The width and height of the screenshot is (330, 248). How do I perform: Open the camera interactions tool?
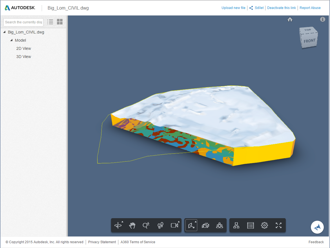click(174, 225)
